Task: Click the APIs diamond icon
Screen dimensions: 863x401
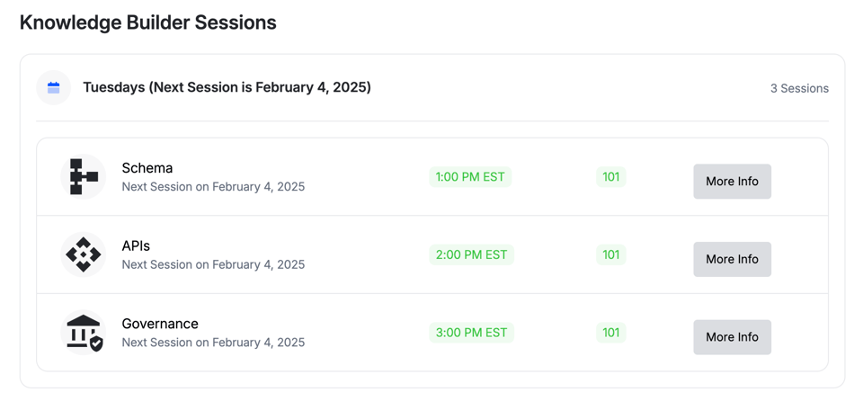Action: pyautogui.click(x=83, y=254)
